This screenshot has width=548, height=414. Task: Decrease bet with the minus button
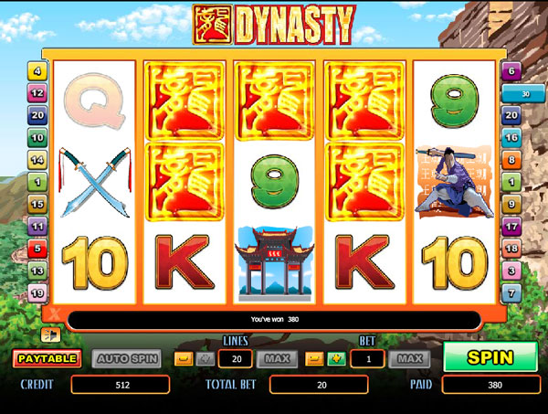(314, 359)
